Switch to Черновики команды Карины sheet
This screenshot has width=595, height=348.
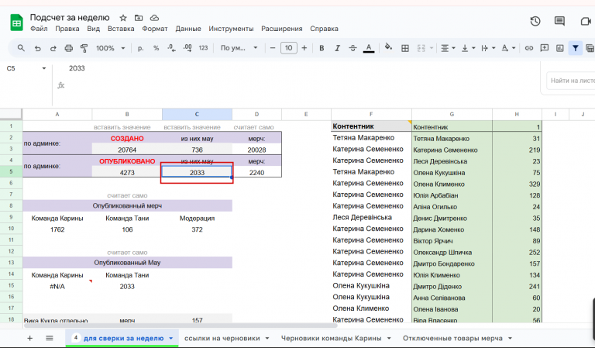(332, 338)
